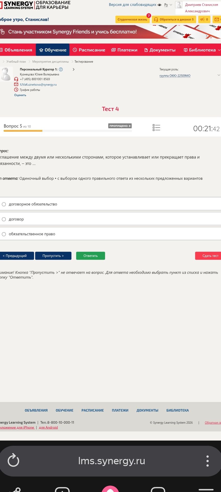Image resolution: width=221 pixels, height=492 pixels.
Task: Open the browser three-dot menu
Action: tap(207, 461)
